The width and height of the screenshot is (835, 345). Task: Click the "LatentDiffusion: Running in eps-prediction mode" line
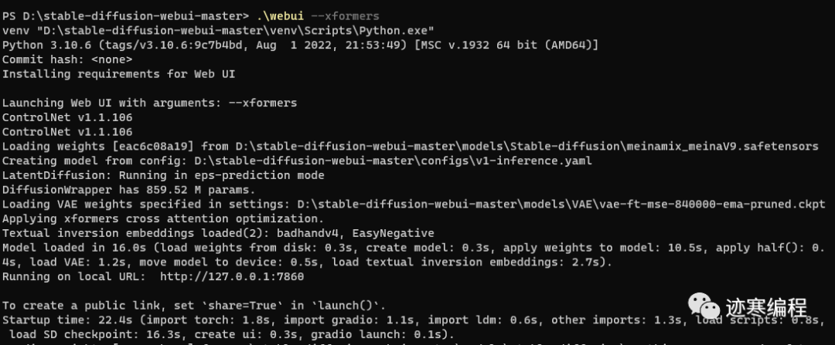pyautogui.click(x=163, y=175)
